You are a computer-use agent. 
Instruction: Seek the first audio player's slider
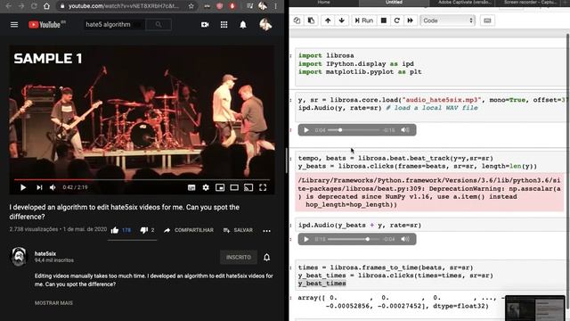[x=354, y=130]
